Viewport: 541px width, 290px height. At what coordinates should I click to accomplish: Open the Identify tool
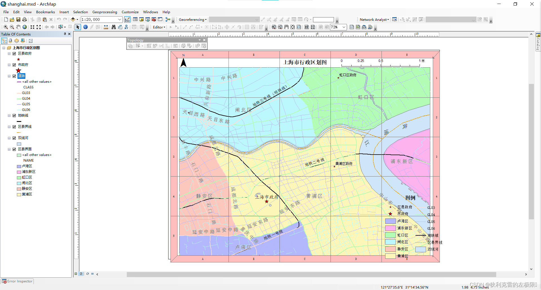(x=85, y=27)
